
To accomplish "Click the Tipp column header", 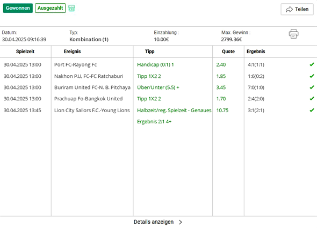I will pyautogui.click(x=149, y=52).
